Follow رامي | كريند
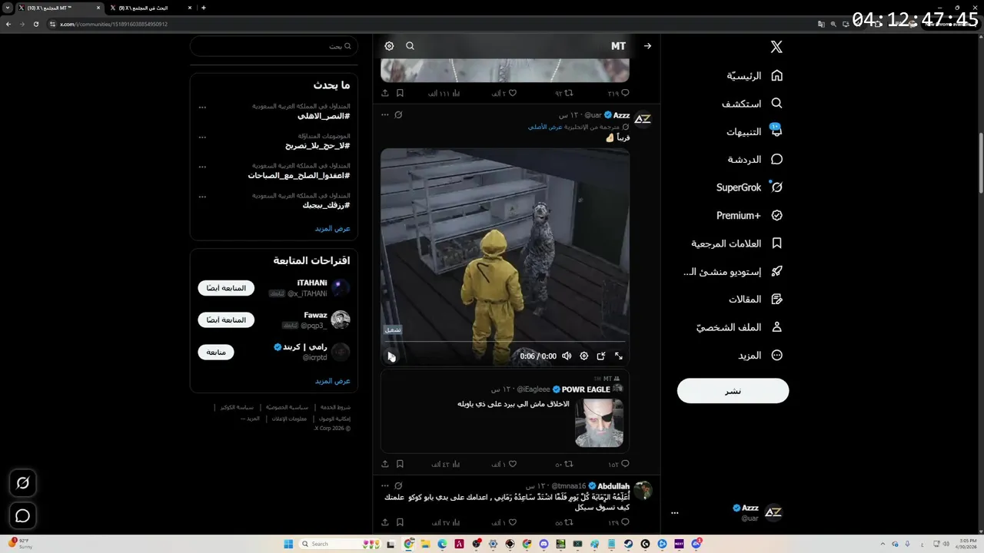This screenshot has height=553, width=984. pos(216,352)
